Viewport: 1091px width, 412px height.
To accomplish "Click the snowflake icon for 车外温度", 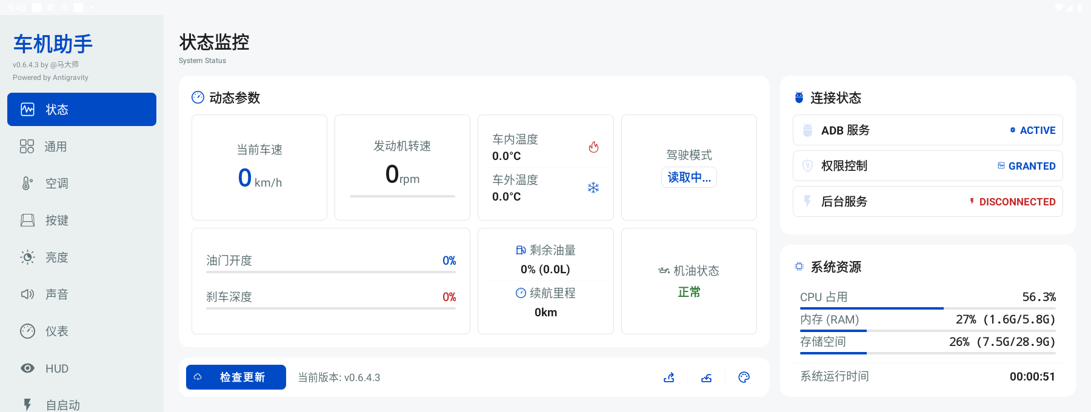I will [x=593, y=188].
